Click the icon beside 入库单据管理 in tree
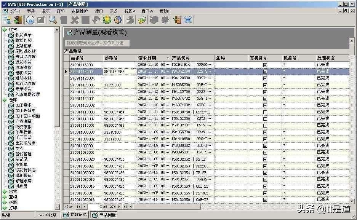 point(11,94)
